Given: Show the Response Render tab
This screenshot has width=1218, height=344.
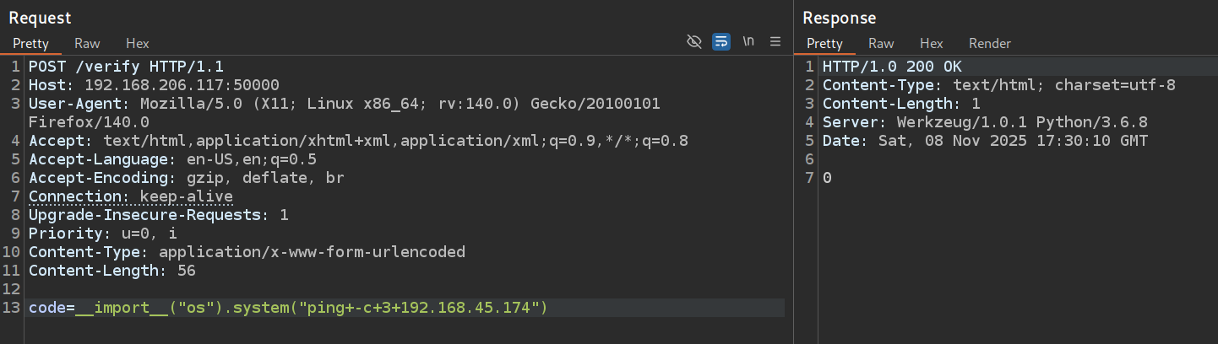Looking at the screenshot, I should point(989,43).
